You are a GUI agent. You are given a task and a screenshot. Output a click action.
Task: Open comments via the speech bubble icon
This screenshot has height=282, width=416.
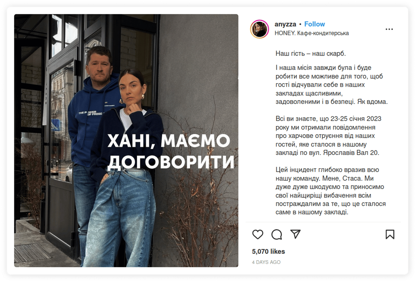[x=277, y=234]
